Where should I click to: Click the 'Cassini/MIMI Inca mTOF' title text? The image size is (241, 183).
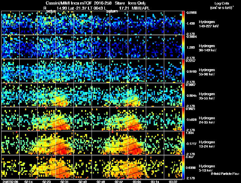point(69,3)
